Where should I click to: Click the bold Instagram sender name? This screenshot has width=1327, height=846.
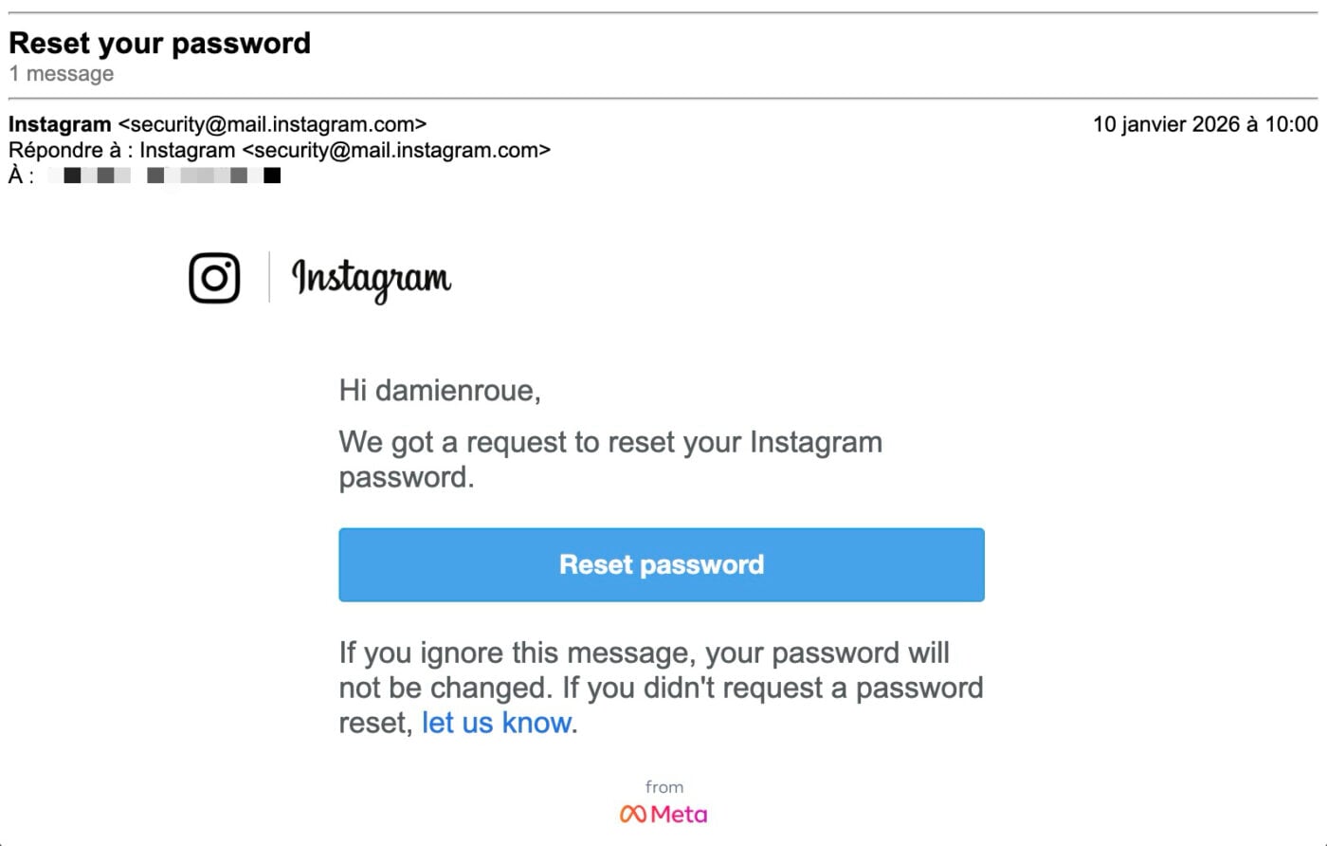pos(60,124)
